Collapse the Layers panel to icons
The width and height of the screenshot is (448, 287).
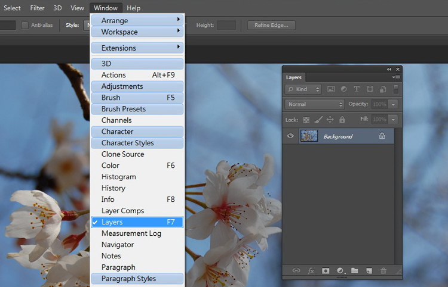(389, 69)
